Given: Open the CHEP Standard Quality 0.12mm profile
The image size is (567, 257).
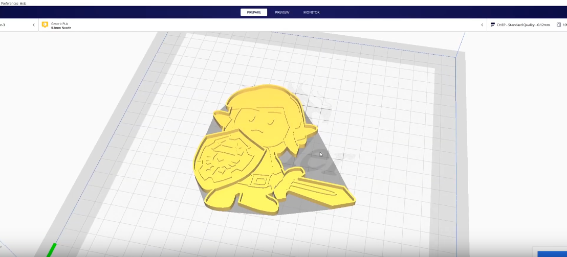Looking at the screenshot, I should coord(523,25).
